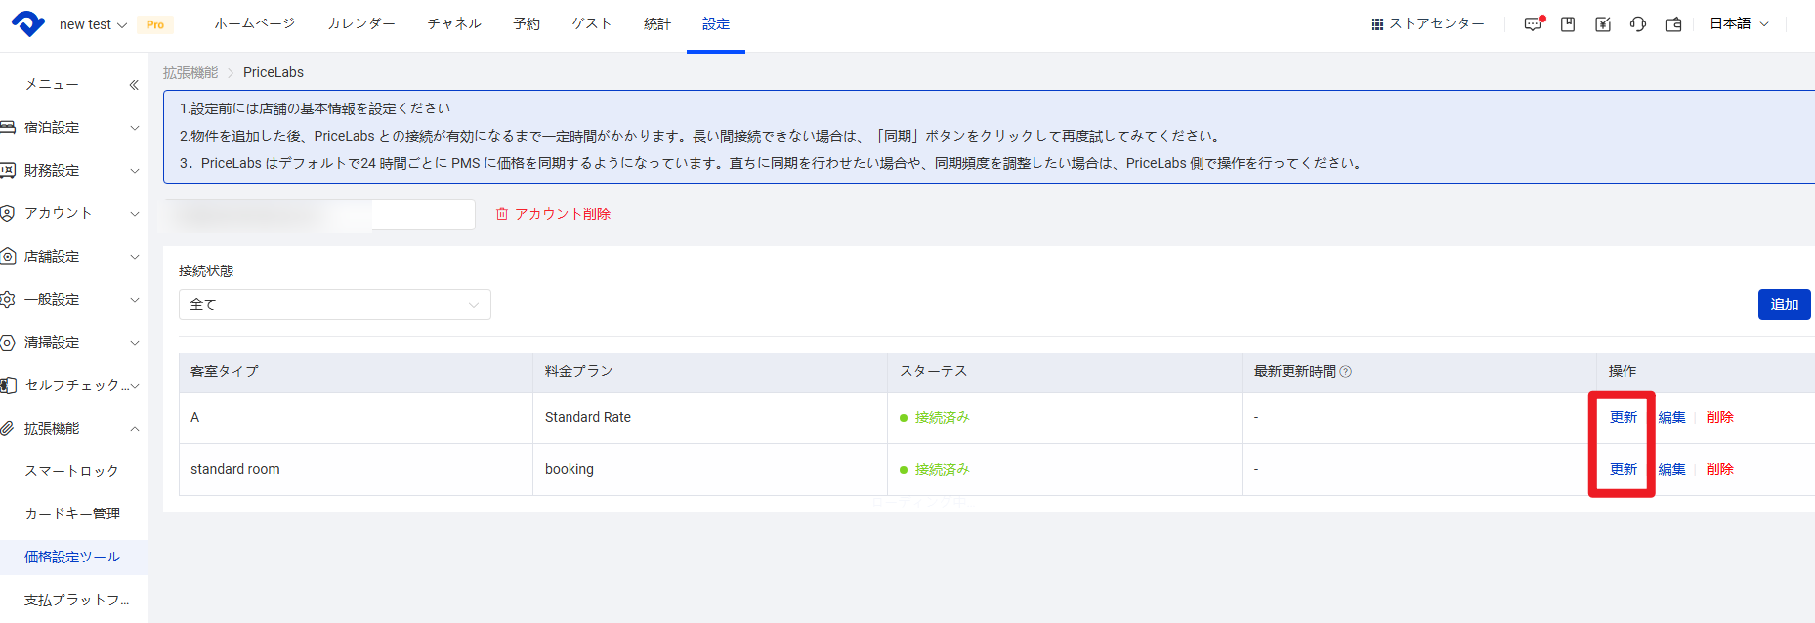Viewport: 1815px width, 623px height.
Task: Open the 統計 tab
Action: click(657, 23)
